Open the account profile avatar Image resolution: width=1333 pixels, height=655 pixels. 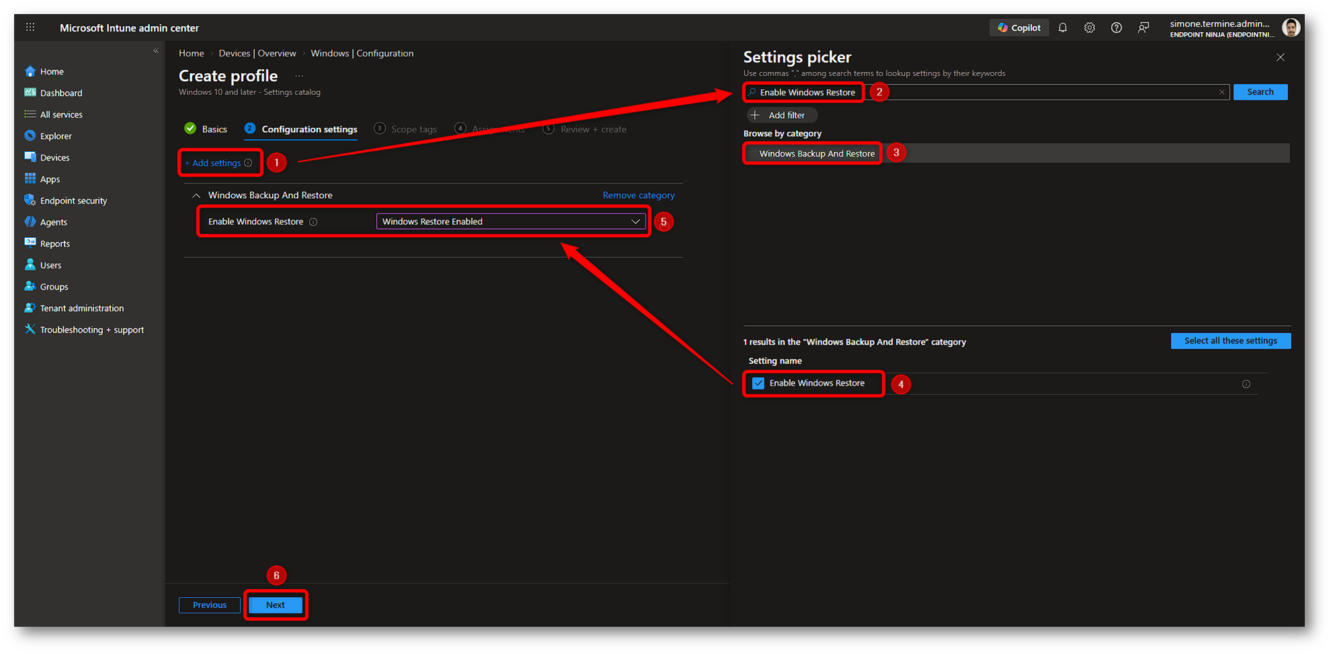point(1291,28)
